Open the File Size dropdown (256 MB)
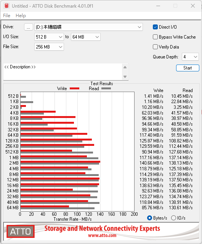 click(x=49, y=47)
